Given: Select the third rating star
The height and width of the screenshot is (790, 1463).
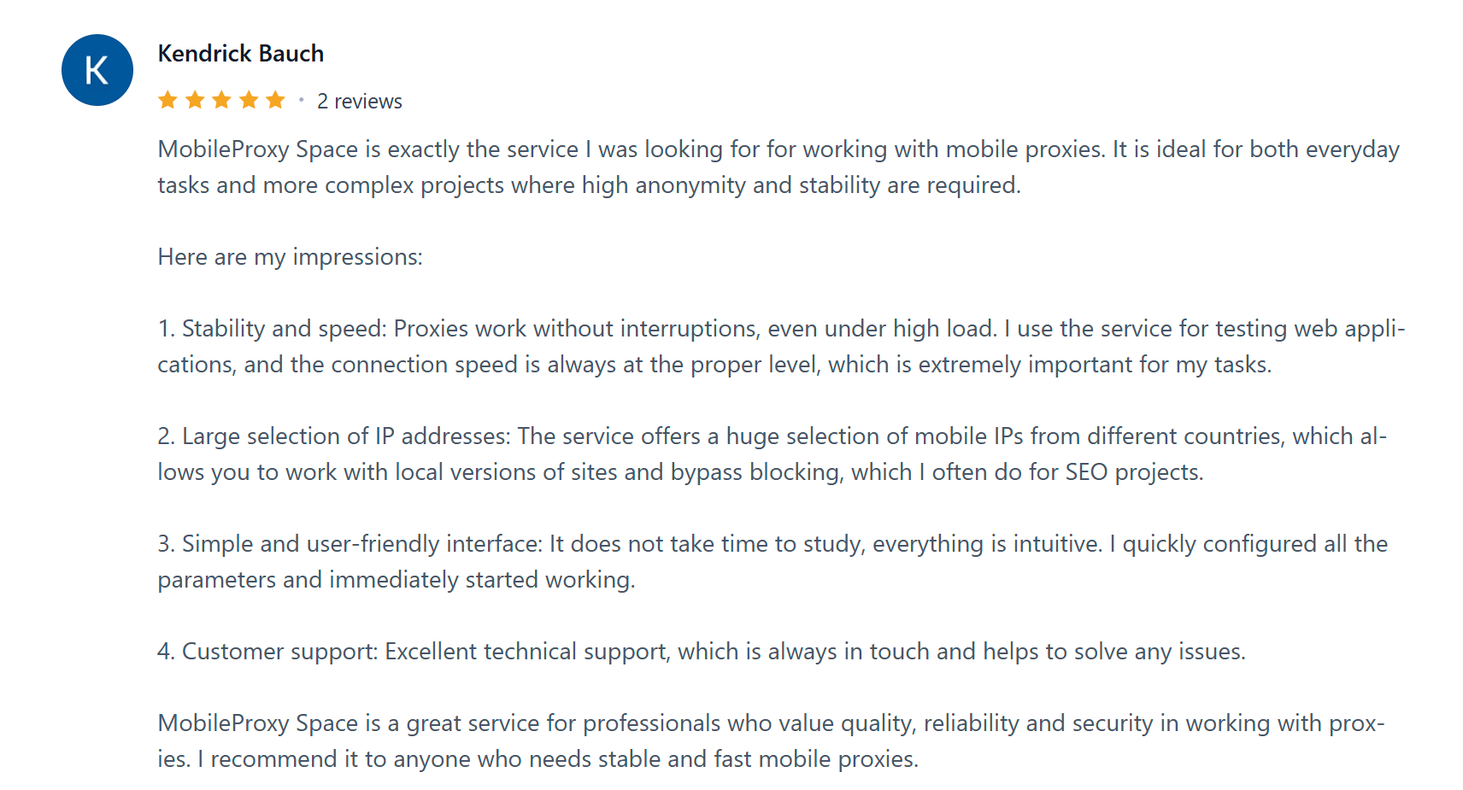Looking at the screenshot, I should pyautogui.click(x=221, y=101).
